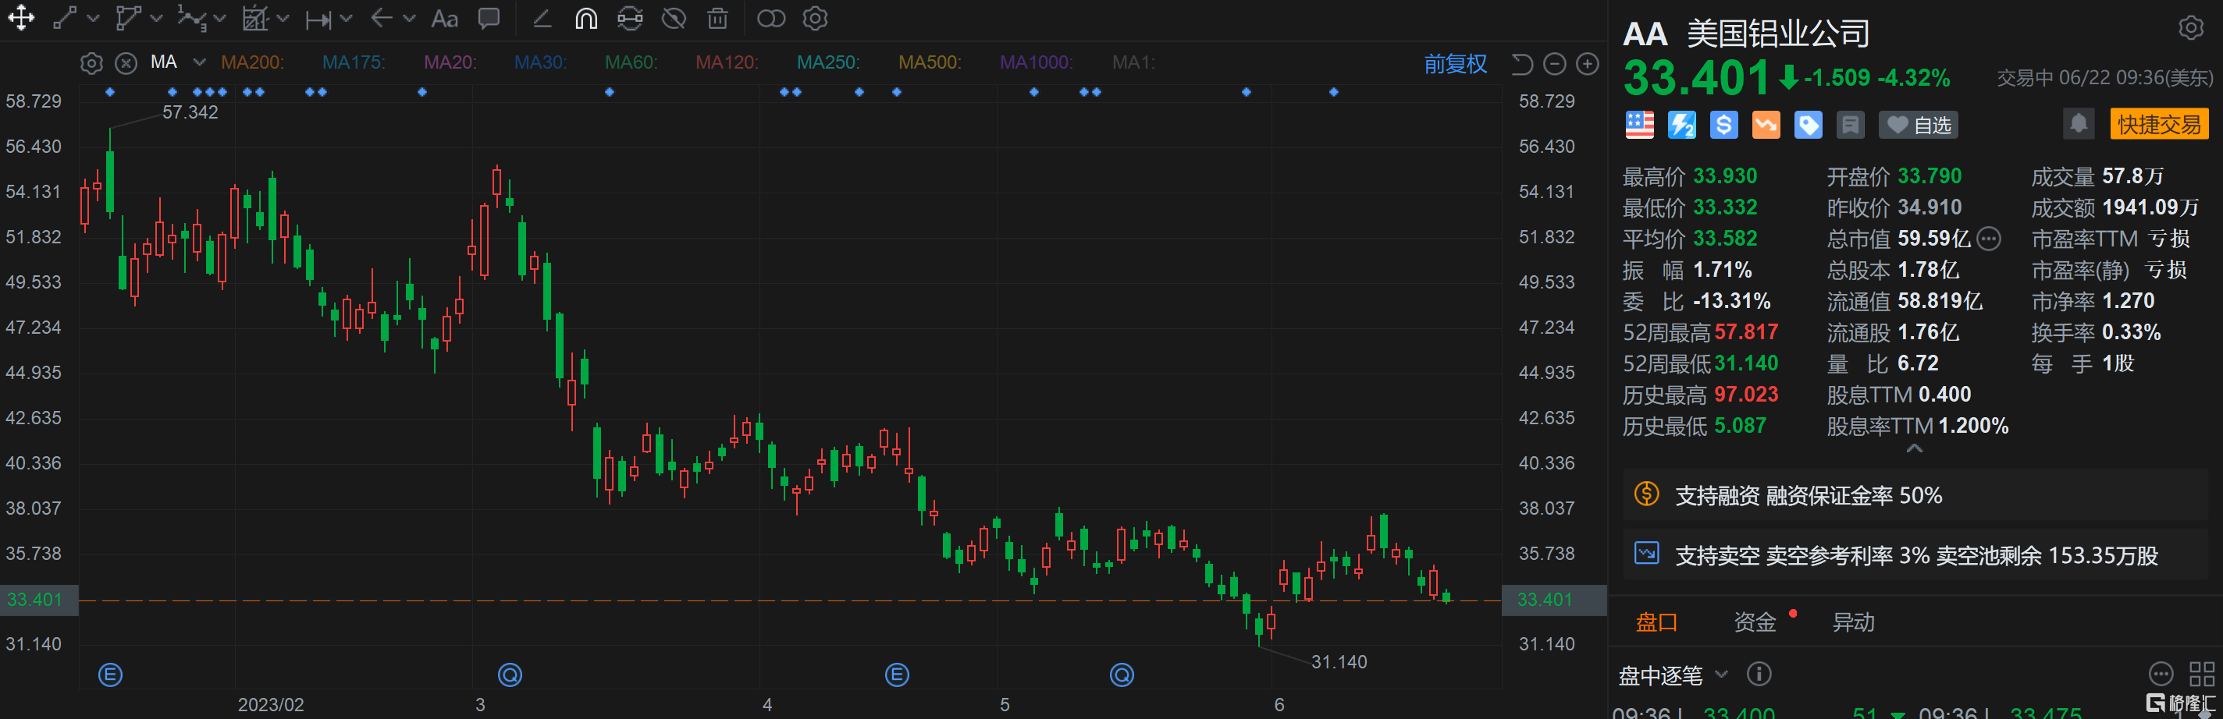Click the gray notes bookmark icon
Image resolution: width=2223 pixels, height=719 pixels.
point(1850,125)
